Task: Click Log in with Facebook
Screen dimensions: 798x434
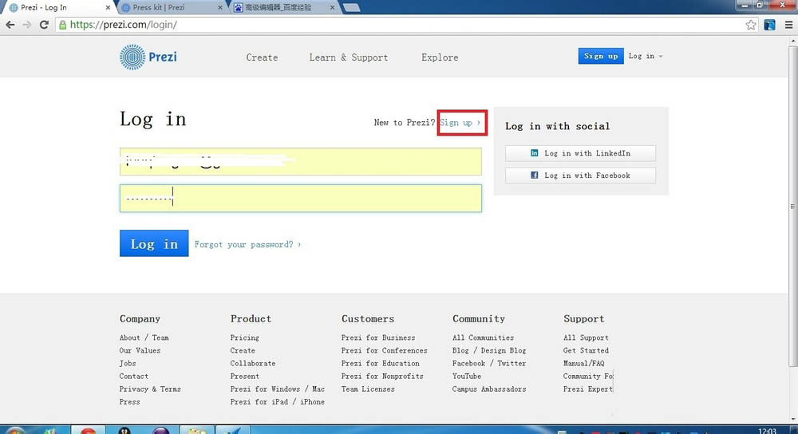Action: point(581,176)
